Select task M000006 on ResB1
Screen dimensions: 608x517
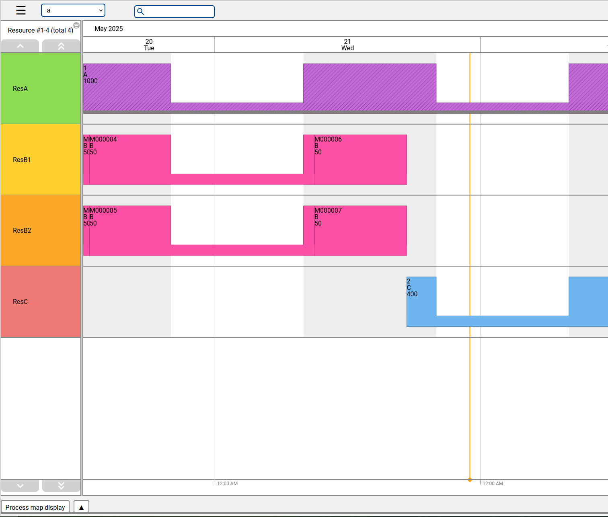[x=360, y=160]
